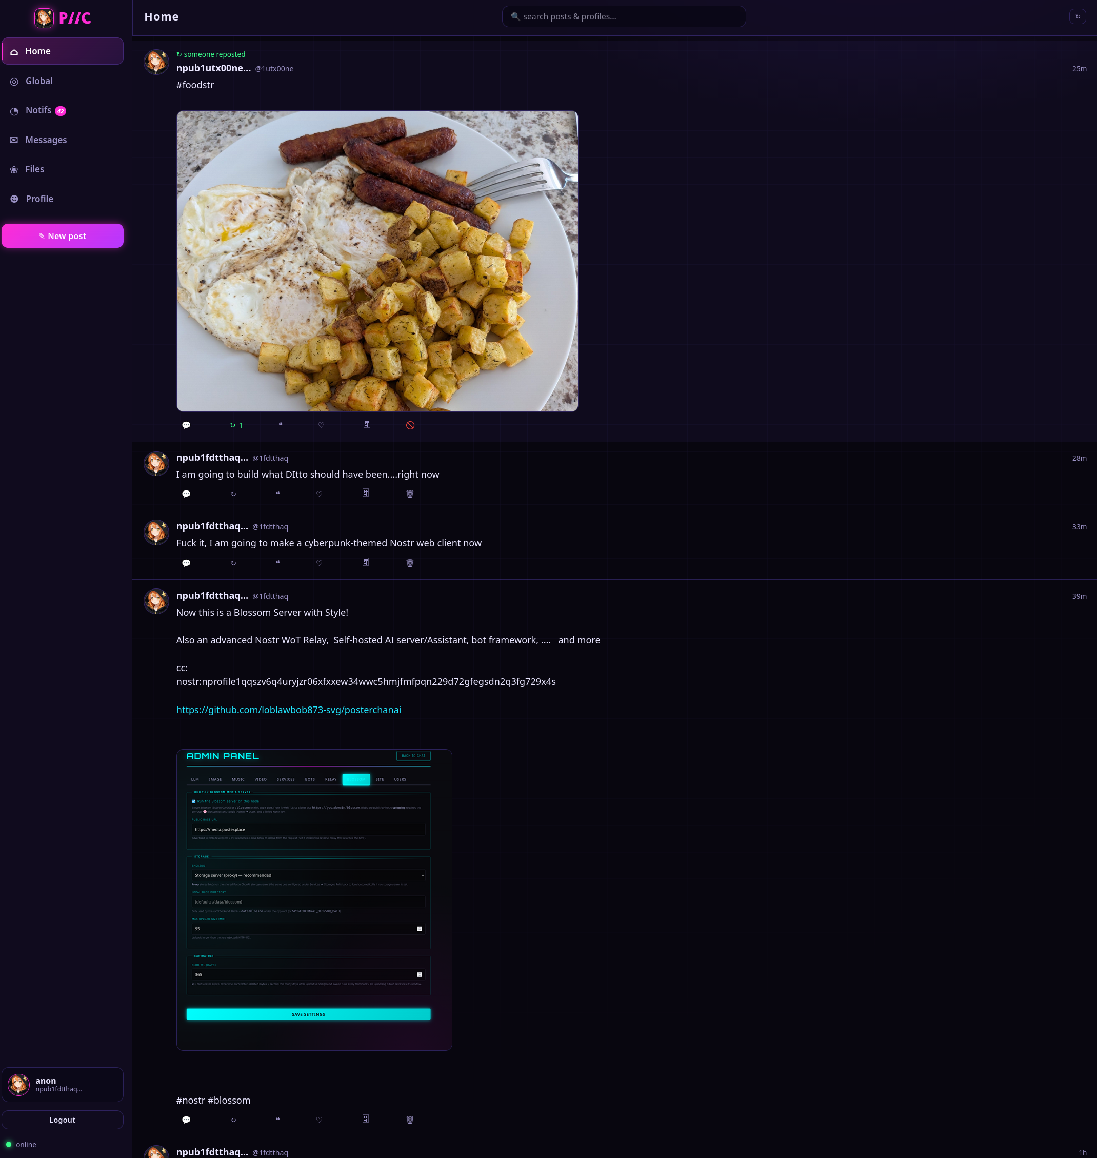Like the 'build what DItto' post
The image size is (1097, 1158).
pos(320,494)
